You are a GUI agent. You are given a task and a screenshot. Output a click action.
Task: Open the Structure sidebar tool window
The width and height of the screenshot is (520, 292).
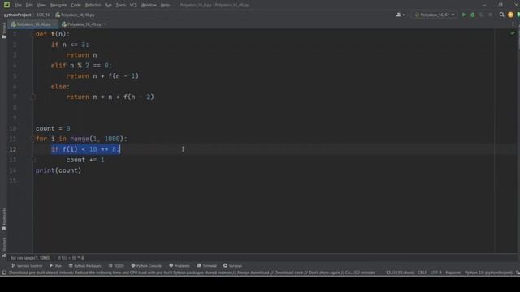pos(4,247)
